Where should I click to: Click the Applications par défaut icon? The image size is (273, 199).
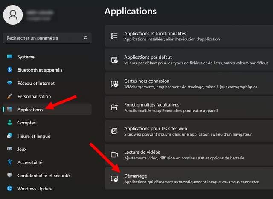[x=114, y=60]
